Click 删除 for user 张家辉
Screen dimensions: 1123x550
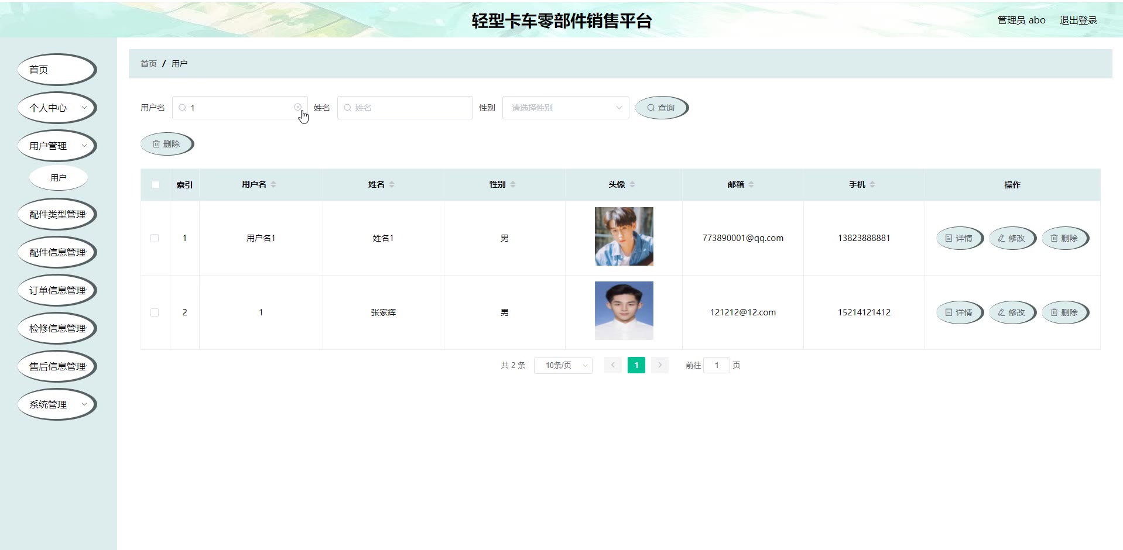click(x=1065, y=312)
